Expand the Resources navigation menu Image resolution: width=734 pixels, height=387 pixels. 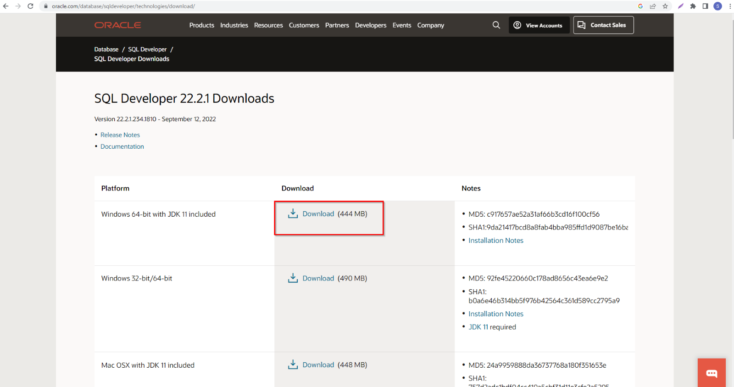tap(268, 25)
